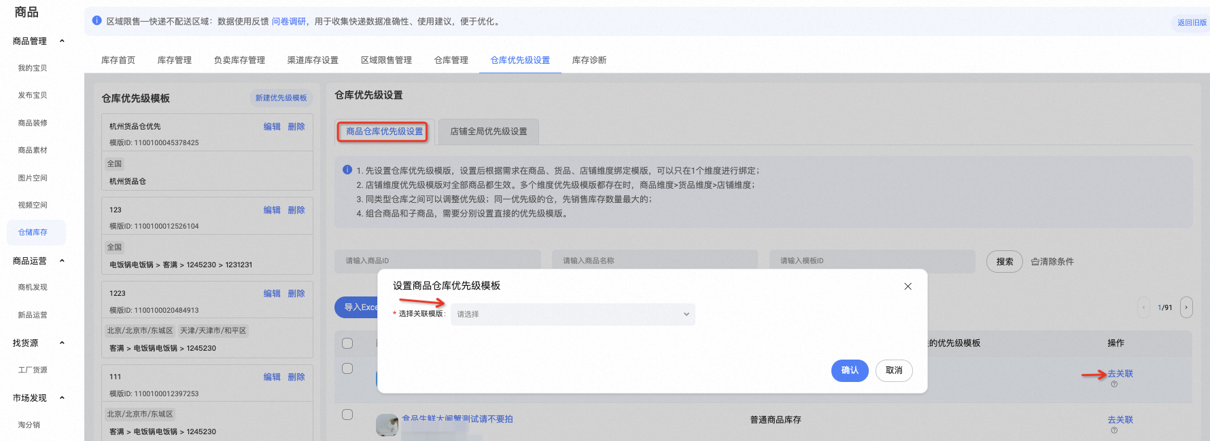The height and width of the screenshot is (441, 1210).
Task: Delete template named 123
Action: tap(296, 210)
